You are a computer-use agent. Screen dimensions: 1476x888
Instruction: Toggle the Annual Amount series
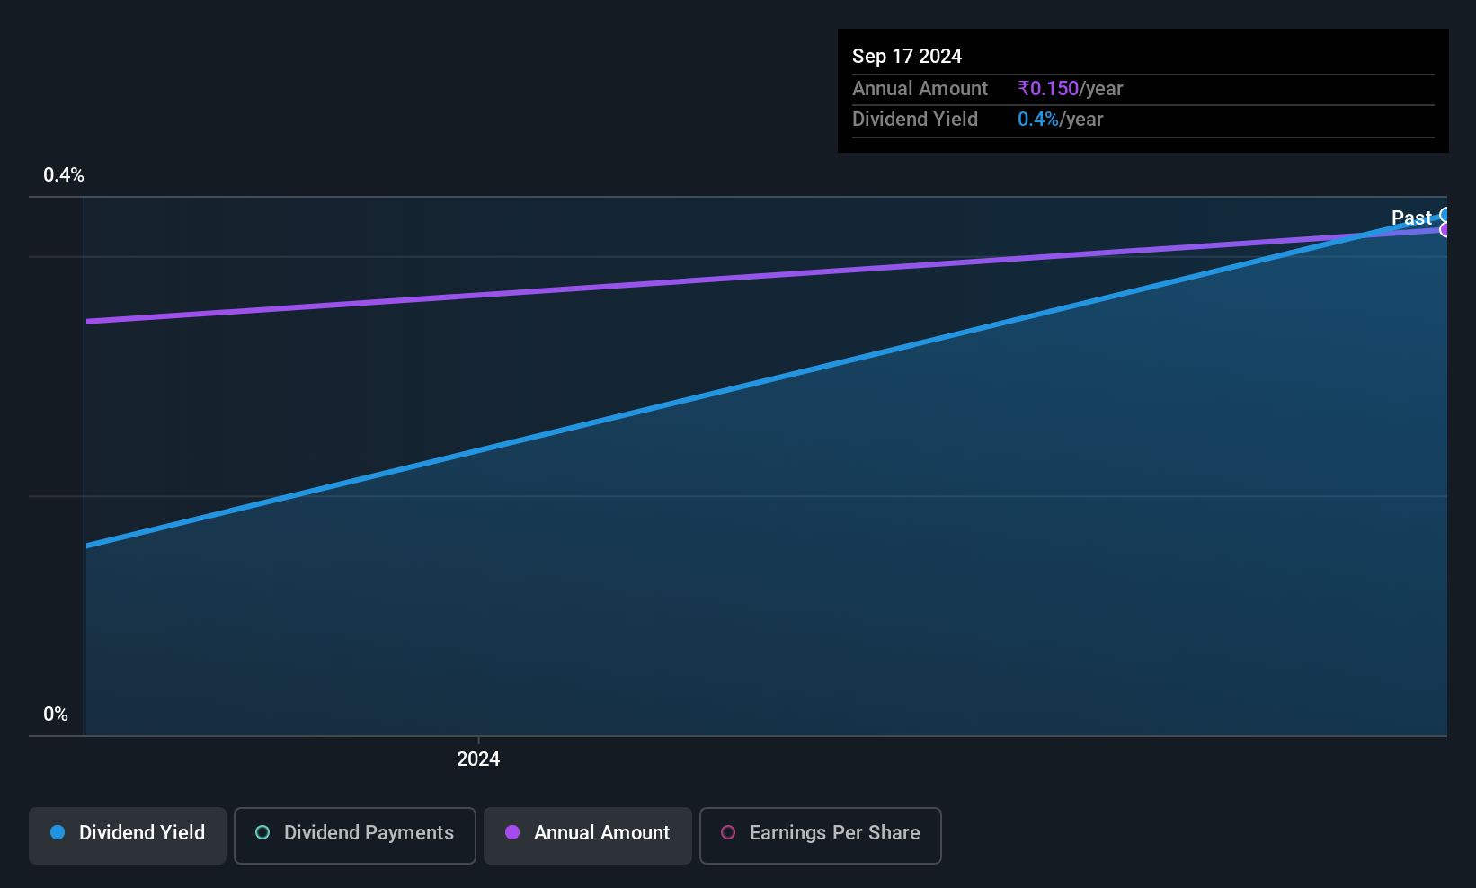[x=588, y=836]
